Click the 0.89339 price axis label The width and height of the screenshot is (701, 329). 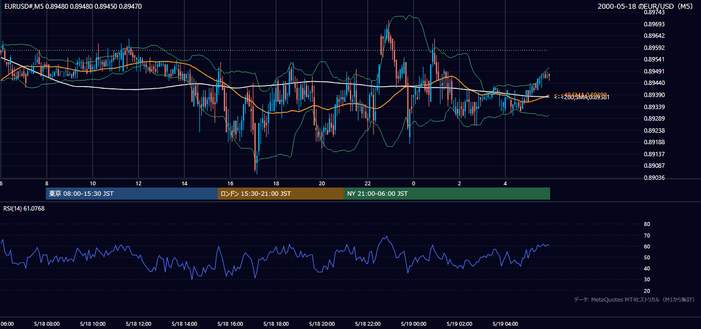[653, 107]
